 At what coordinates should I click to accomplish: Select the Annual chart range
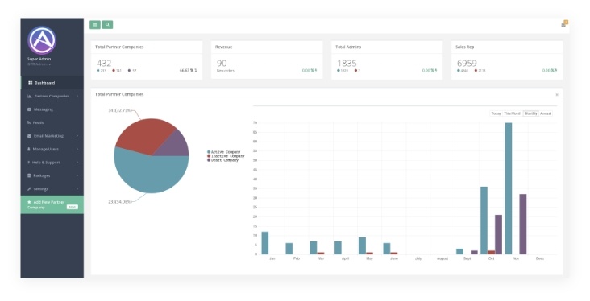[x=546, y=113]
